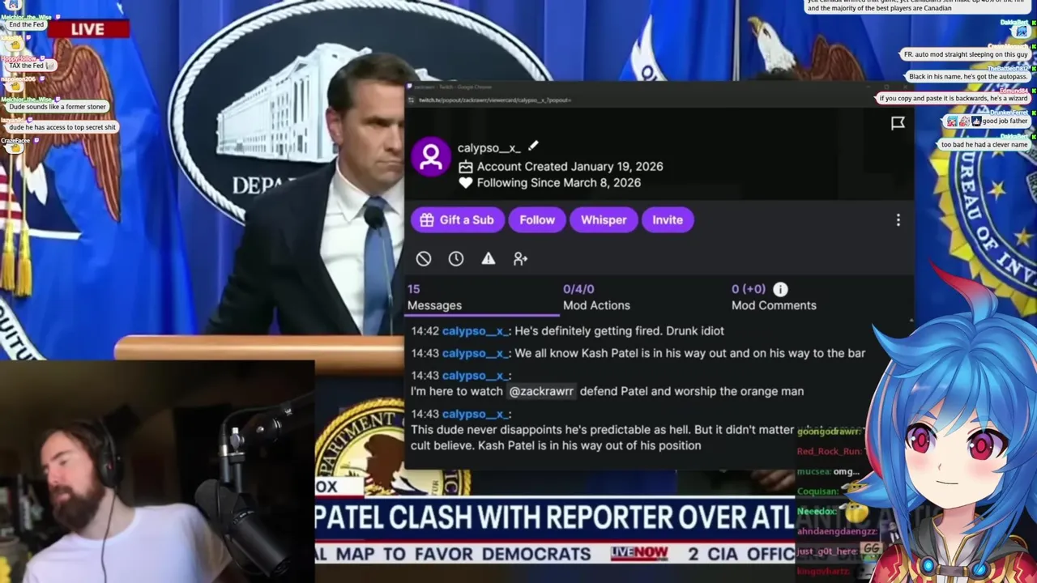This screenshot has width=1037, height=583.
Task: Click 'Following Since March 8, 2026' text
Action: (558, 183)
